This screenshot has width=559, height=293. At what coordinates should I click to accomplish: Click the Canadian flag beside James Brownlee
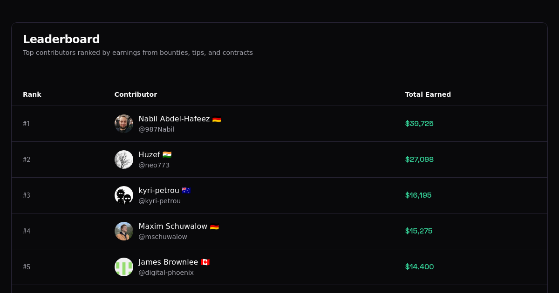click(206, 262)
